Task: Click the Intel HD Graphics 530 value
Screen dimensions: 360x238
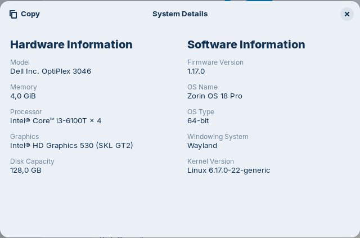Action: tap(71, 146)
